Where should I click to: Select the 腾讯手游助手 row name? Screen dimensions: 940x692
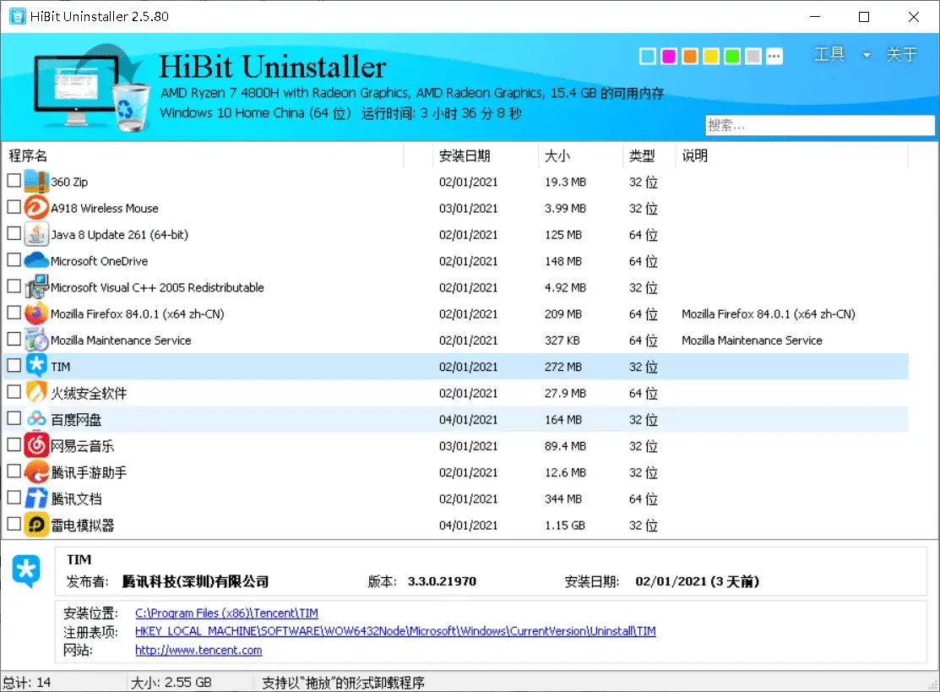(x=89, y=472)
